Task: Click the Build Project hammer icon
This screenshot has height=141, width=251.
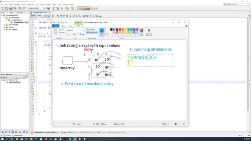Action: point(54,8)
